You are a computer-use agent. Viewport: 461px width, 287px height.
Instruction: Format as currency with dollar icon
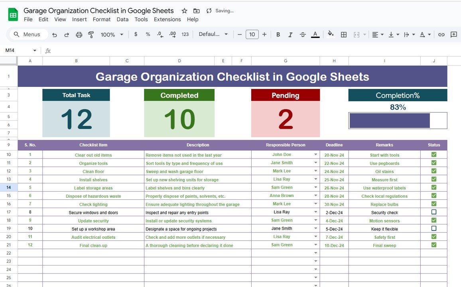click(x=136, y=34)
